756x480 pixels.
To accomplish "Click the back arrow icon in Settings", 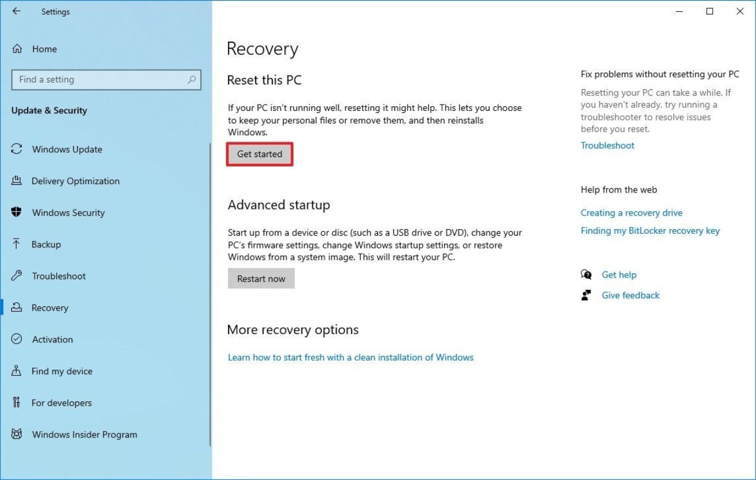I will (x=16, y=11).
